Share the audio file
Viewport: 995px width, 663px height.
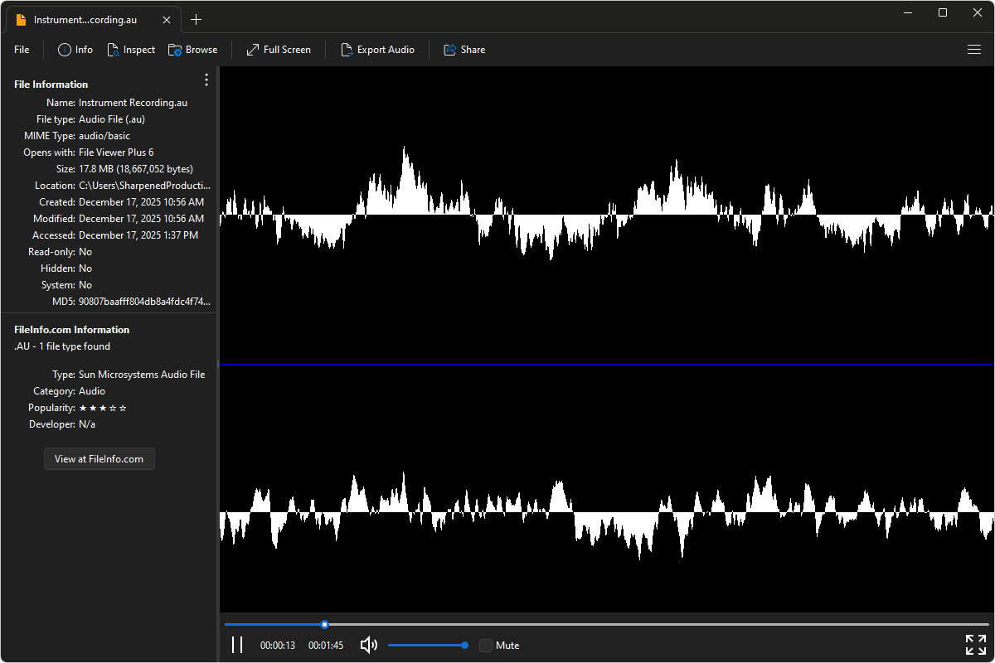464,49
